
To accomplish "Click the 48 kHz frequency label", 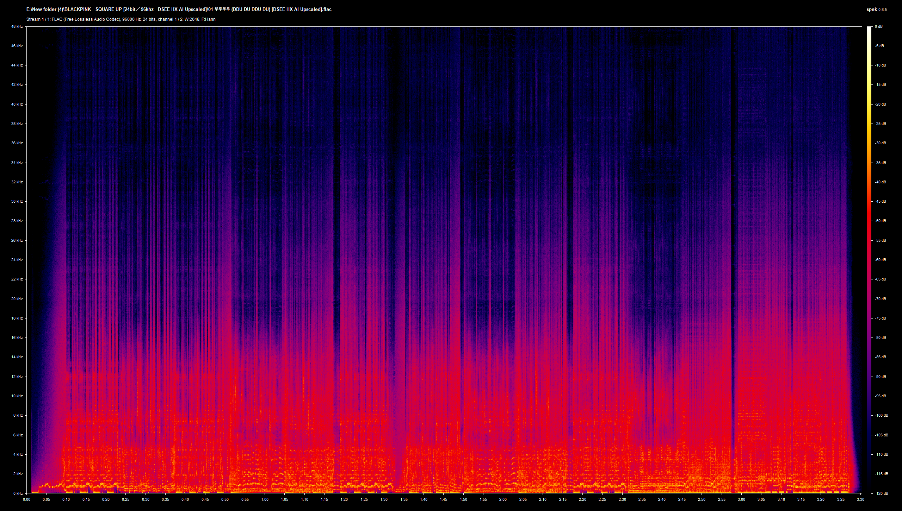I will click(x=17, y=26).
